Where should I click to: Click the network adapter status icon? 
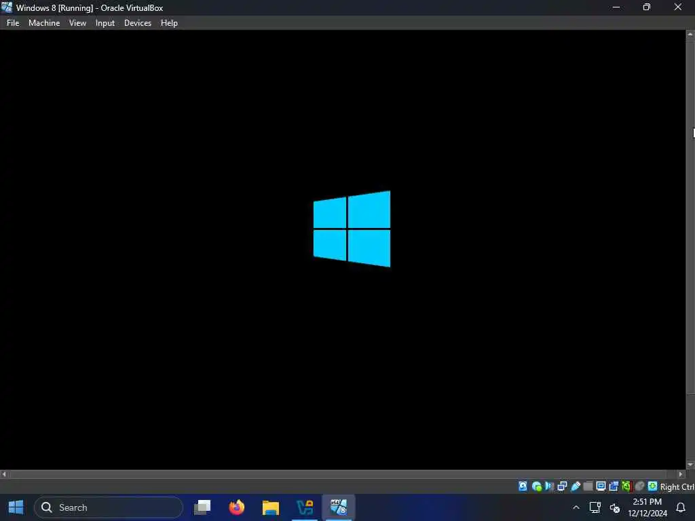pyautogui.click(x=562, y=486)
